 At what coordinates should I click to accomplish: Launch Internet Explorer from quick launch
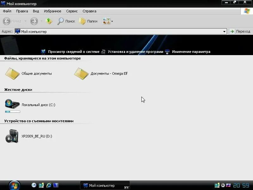(49, 185)
